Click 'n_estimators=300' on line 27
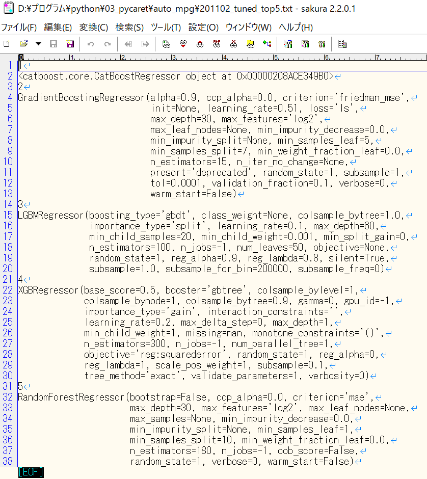This screenshot has height=479, width=427. [127, 343]
